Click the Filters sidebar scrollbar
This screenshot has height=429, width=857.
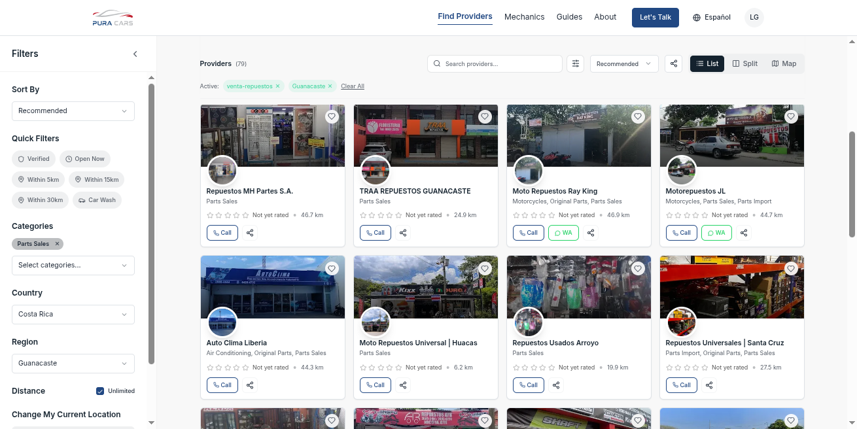(152, 222)
